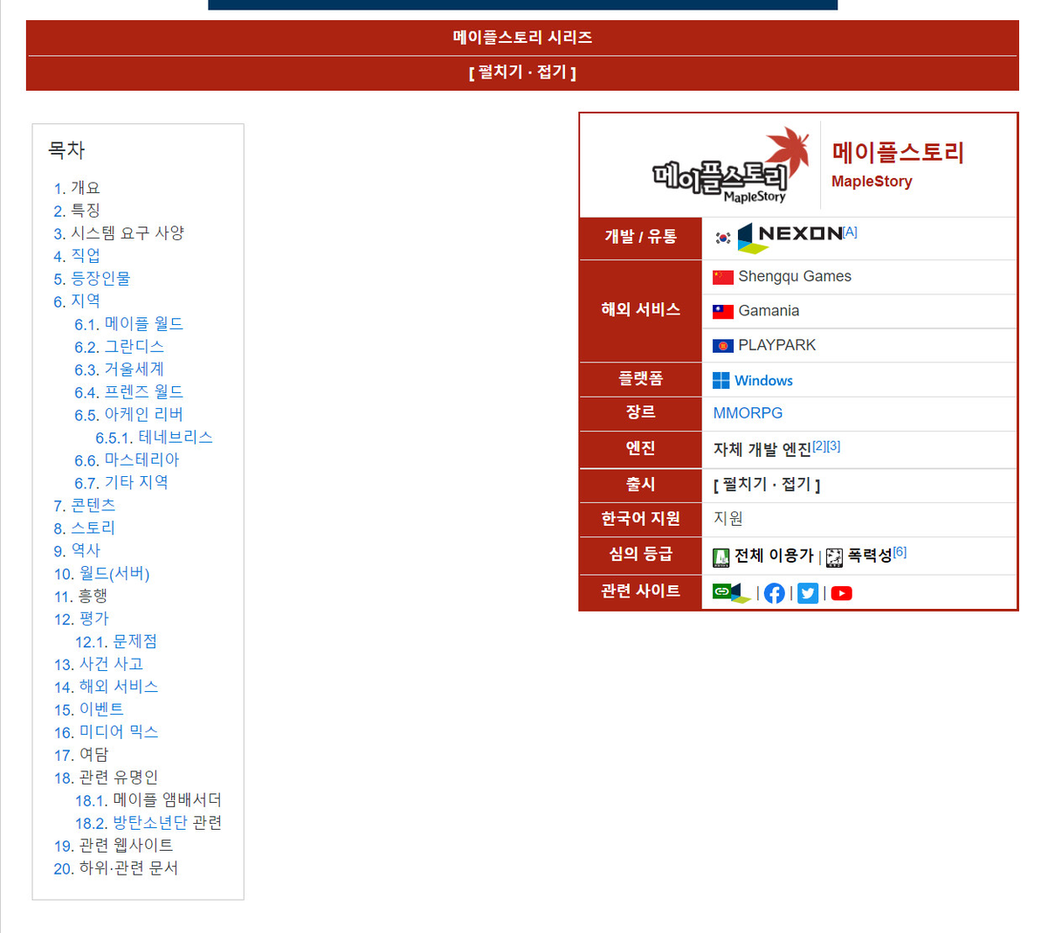Jump to section 17. 여담
This screenshot has width=1041, height=933.
pyautogui.click(x=80, y=755)
